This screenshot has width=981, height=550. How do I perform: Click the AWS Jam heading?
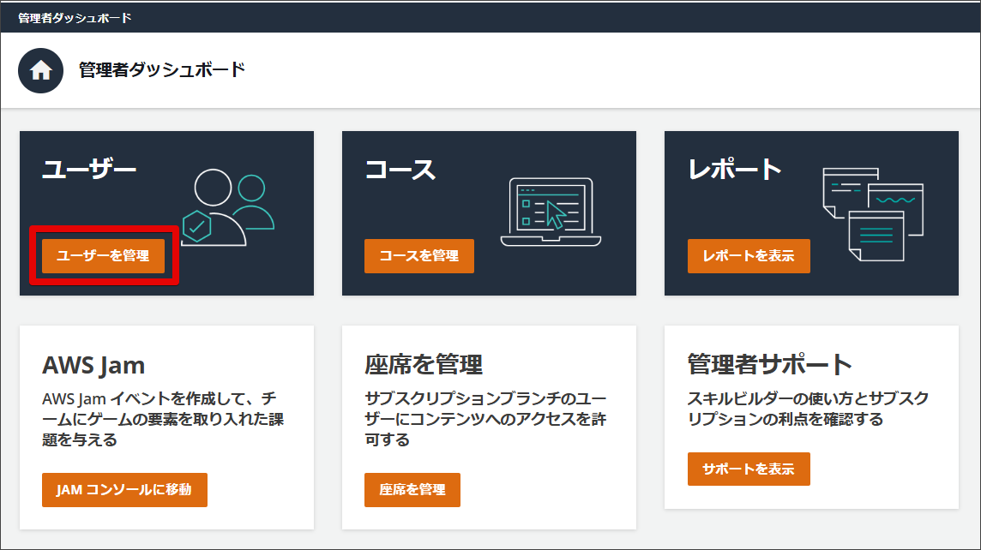click(x=93, y=365)
